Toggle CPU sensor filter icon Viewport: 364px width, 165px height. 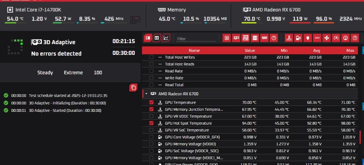coord(227,38)
